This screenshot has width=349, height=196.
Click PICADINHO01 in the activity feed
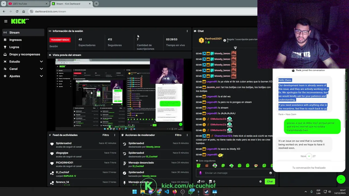(64, 163)
